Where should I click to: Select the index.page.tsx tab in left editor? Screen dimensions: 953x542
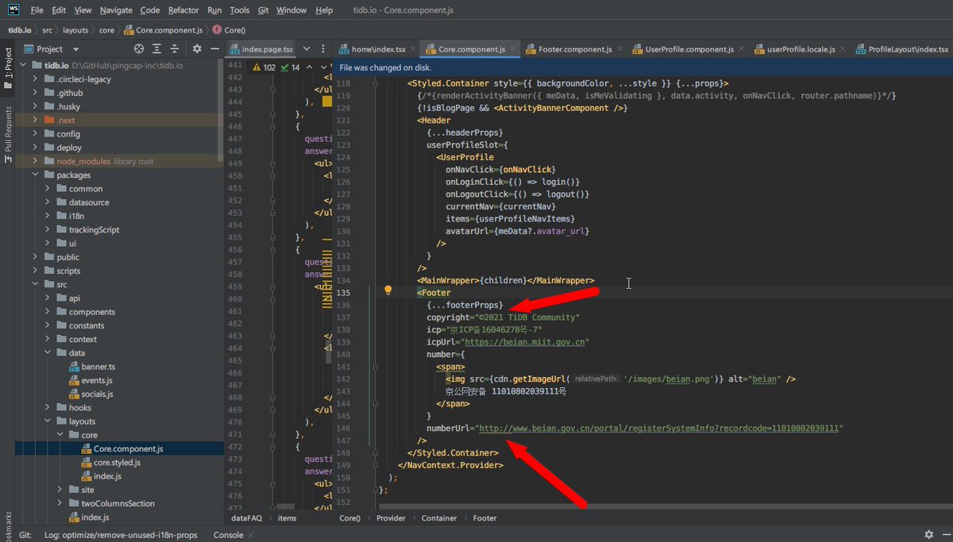tap(261, 49)
